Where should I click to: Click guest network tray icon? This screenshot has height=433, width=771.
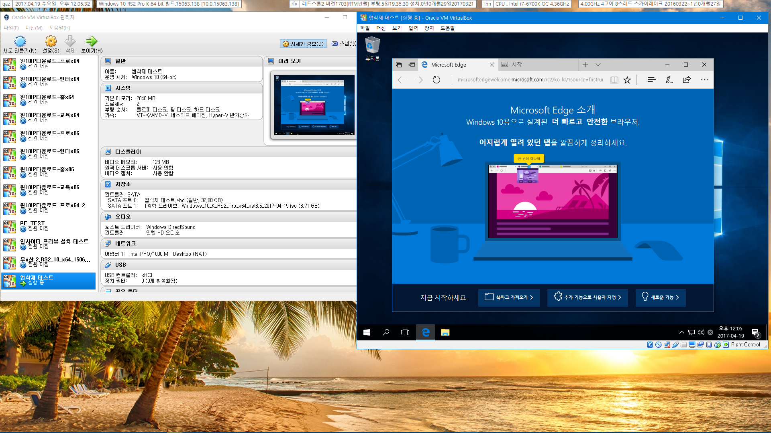pos(691,332)
